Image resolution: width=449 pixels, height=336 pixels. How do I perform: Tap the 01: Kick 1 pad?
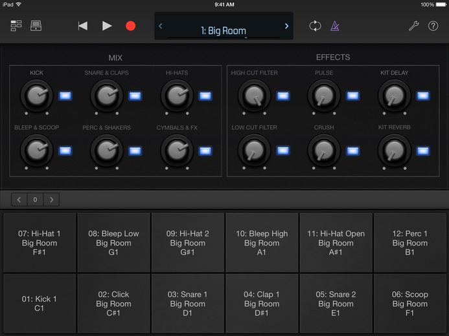tap(40, 304)
